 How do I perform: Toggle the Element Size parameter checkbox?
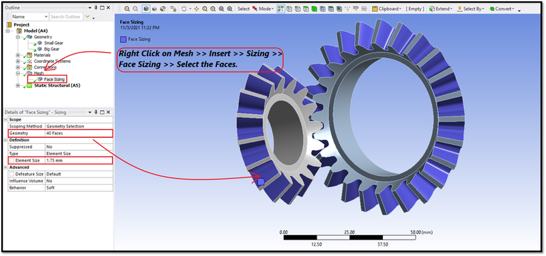12,160
